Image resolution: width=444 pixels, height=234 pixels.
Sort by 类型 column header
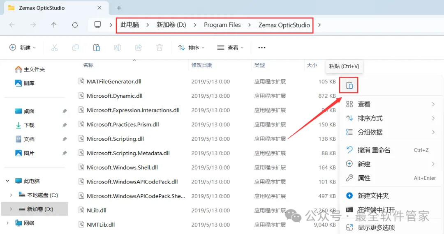point(259,65)
